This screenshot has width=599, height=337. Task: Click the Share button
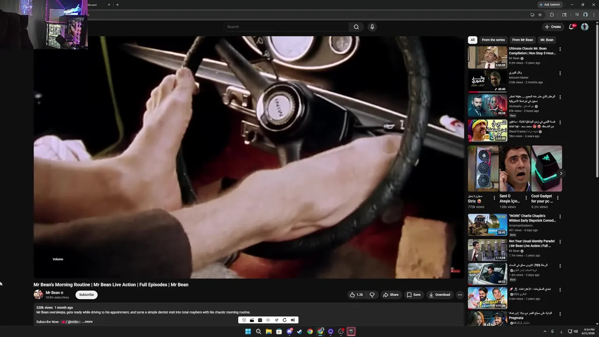[391, 295]
